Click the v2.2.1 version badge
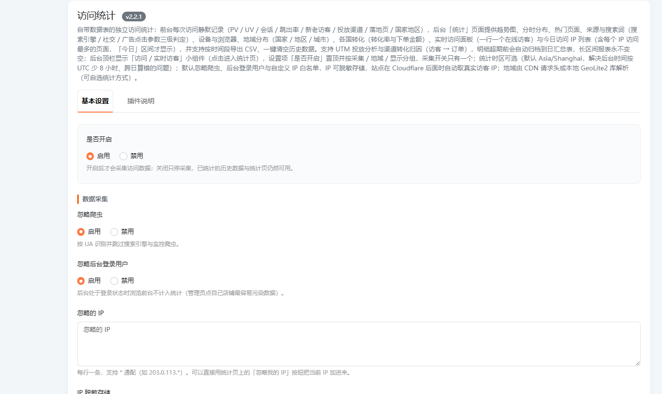The height and width of the screenshot is (394, 662). [x=134, y=16]
